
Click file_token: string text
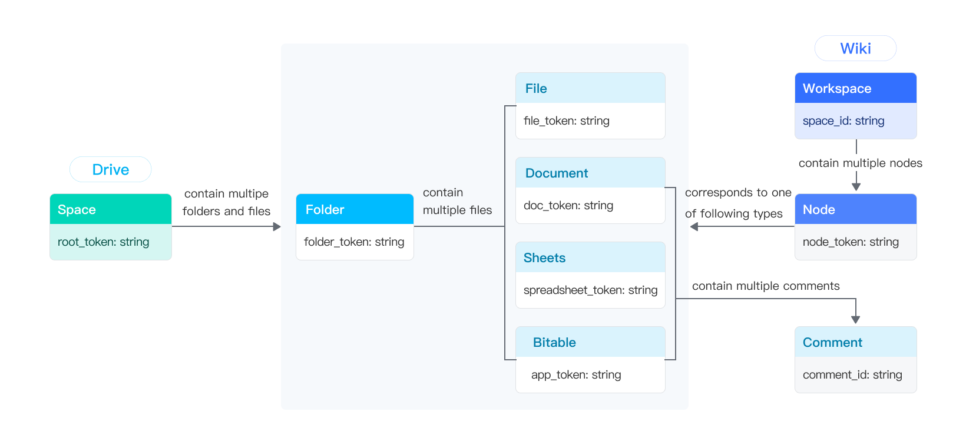(x=567, y=121)
